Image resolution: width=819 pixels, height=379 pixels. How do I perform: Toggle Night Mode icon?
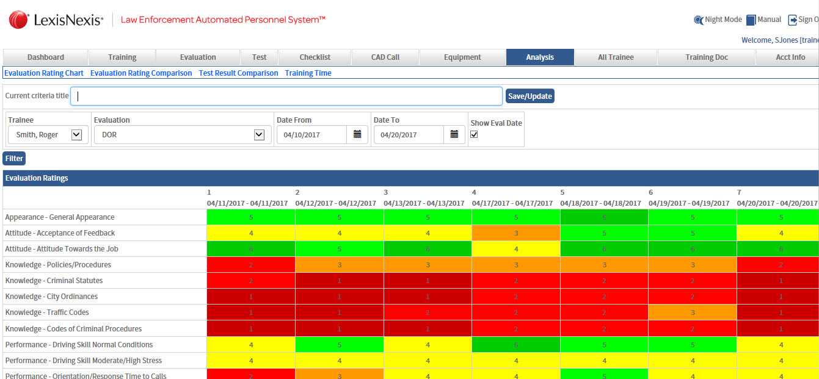coord(699,20)
